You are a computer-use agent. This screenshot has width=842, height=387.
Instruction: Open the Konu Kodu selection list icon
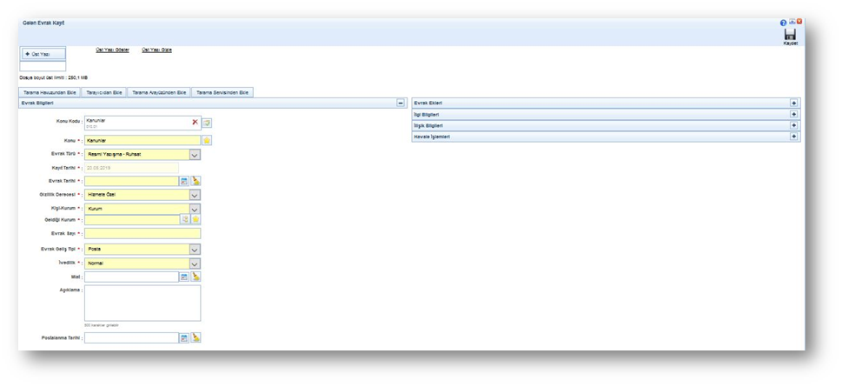click(x=207, y=123)
